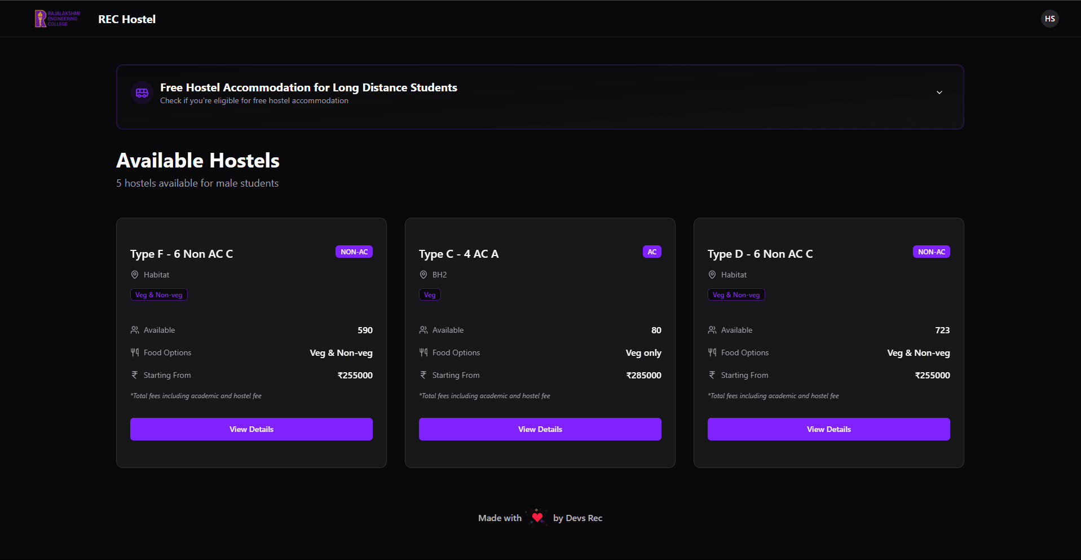Click the people icon next to Available 80
Screen dimensions: 1081x560
click(x=423, y=330)
